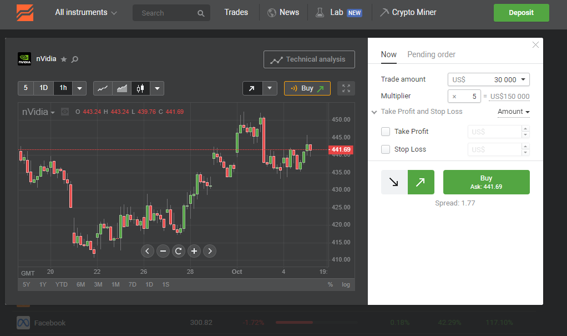Viewport: 567px width, 336px height.
Task: Select 1h interval
Action: pos(63,88)
